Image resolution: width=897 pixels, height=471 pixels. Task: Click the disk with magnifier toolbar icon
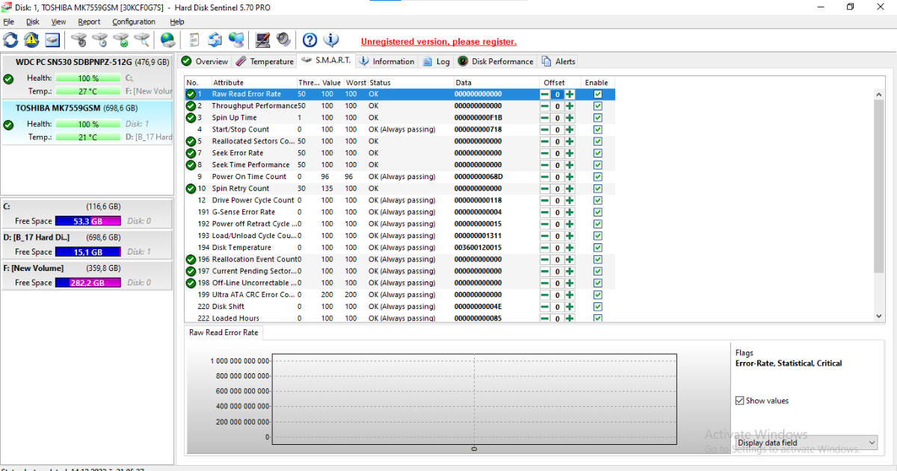142,40
